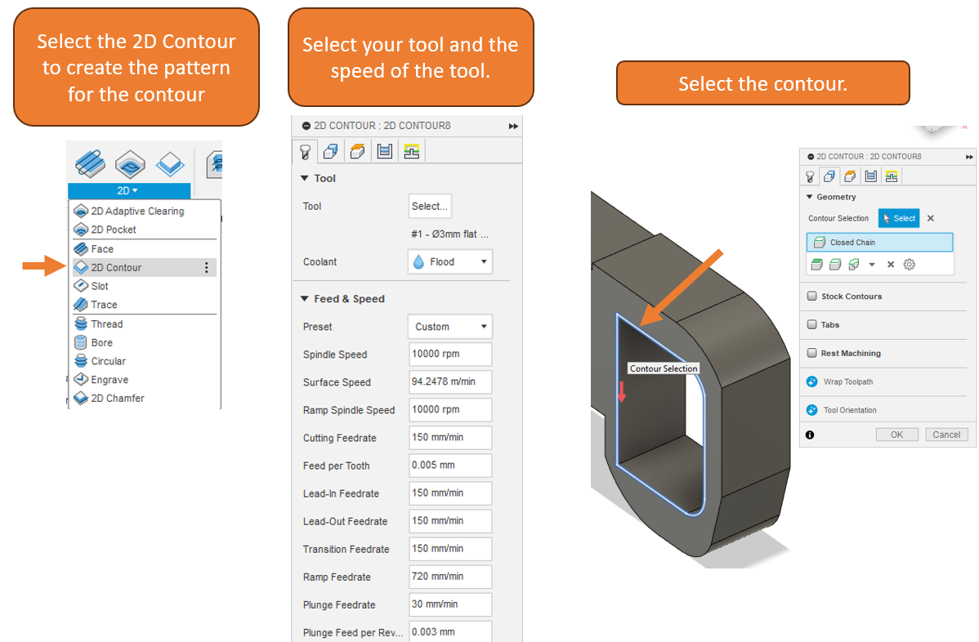979x642 pixels.
Task: Click the Tool Select... button
Action: point(430,207)
